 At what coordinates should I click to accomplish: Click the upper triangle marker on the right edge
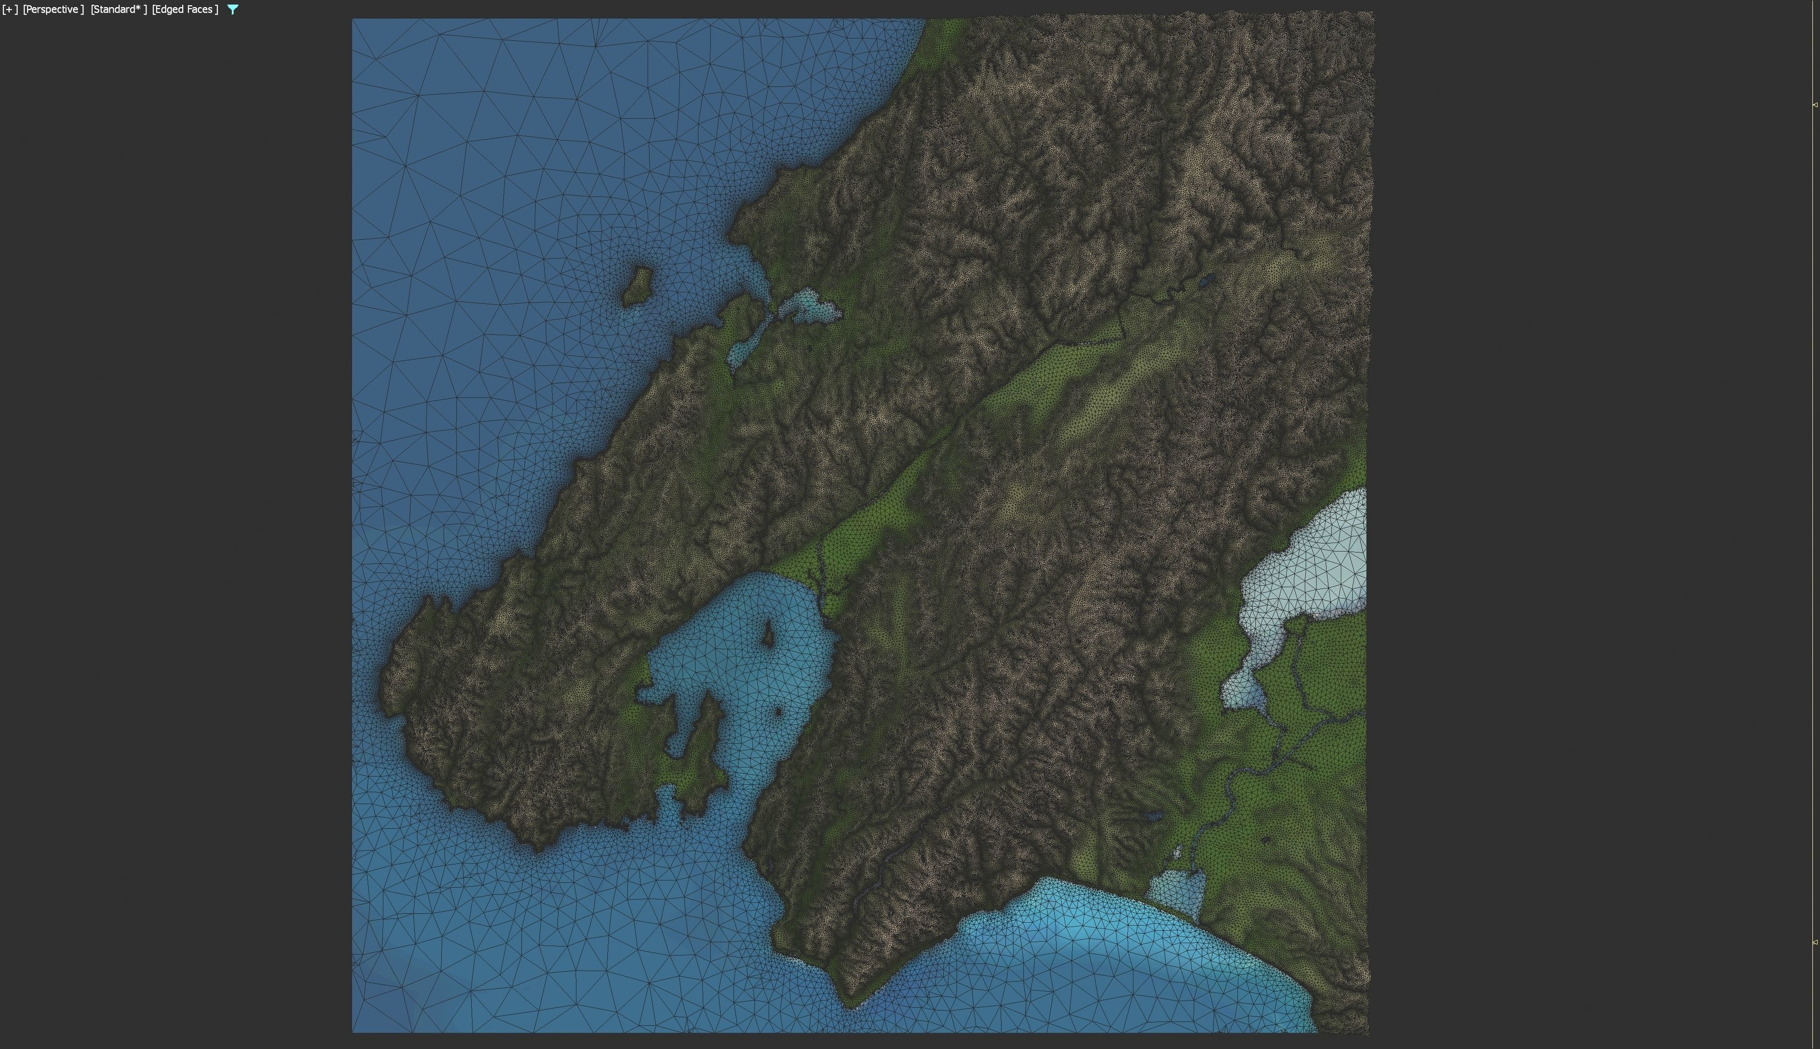click(x=1815, y=105)
